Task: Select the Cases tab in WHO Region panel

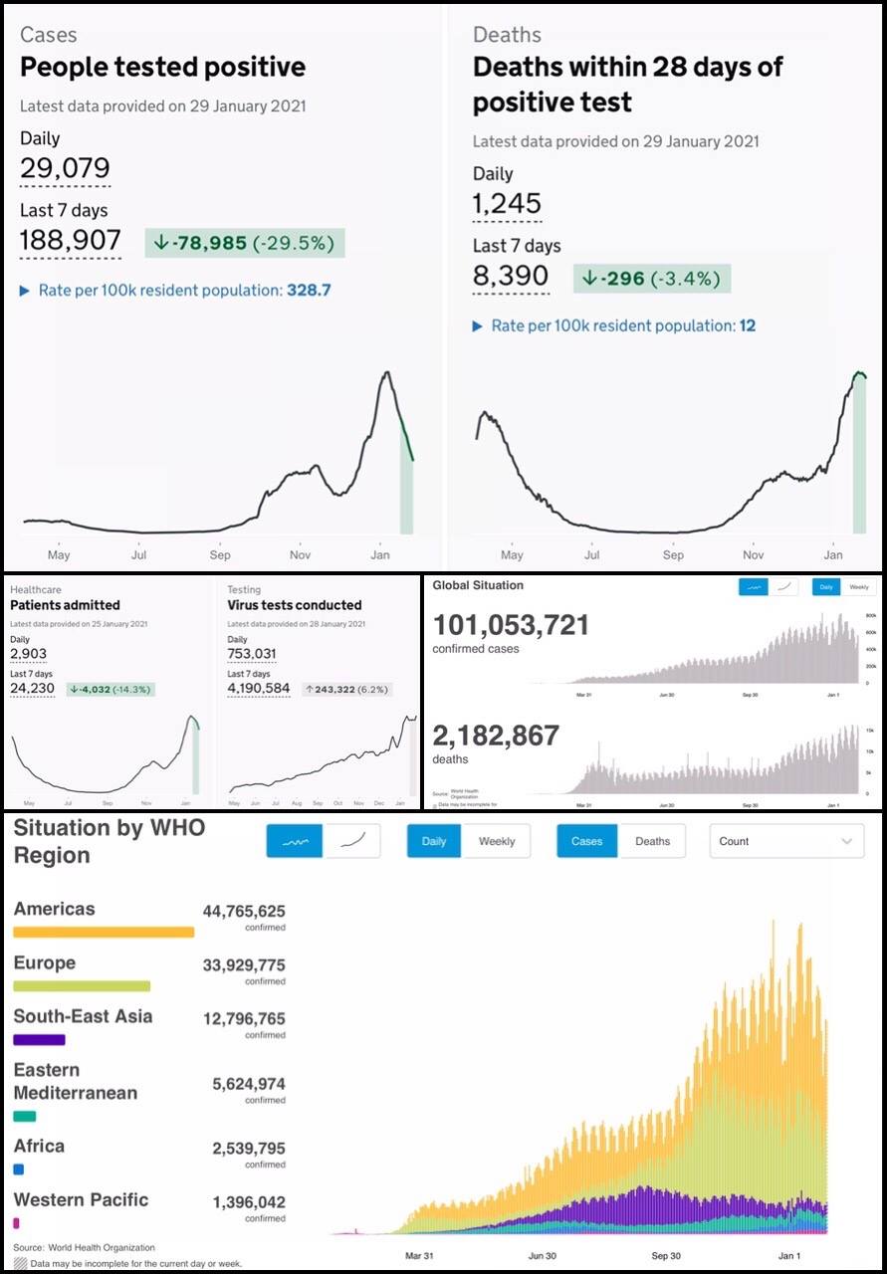Action: (x=586, y=841)
